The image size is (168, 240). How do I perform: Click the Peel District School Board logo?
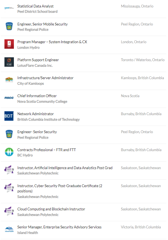9,8
